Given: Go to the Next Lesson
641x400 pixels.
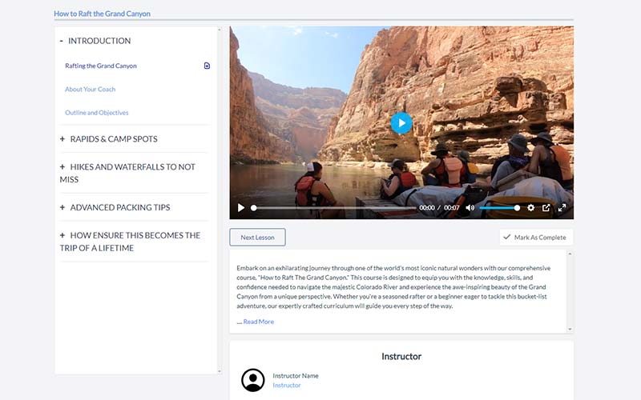Looking at the screenshot, I should click(x=257, y=237).
